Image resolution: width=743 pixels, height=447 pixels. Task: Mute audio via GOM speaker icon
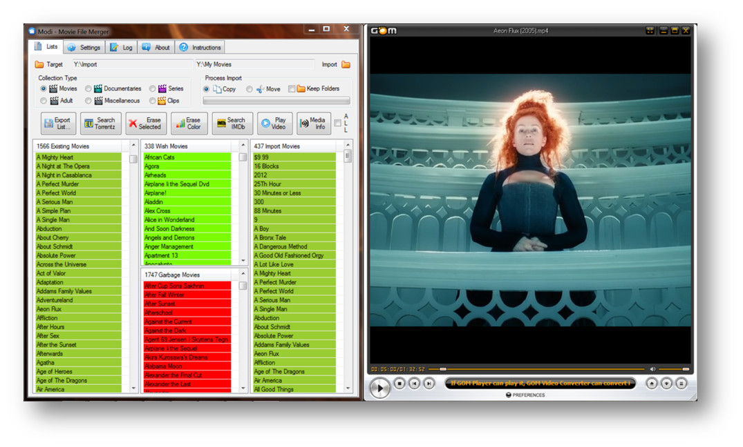tap(652, 369)
